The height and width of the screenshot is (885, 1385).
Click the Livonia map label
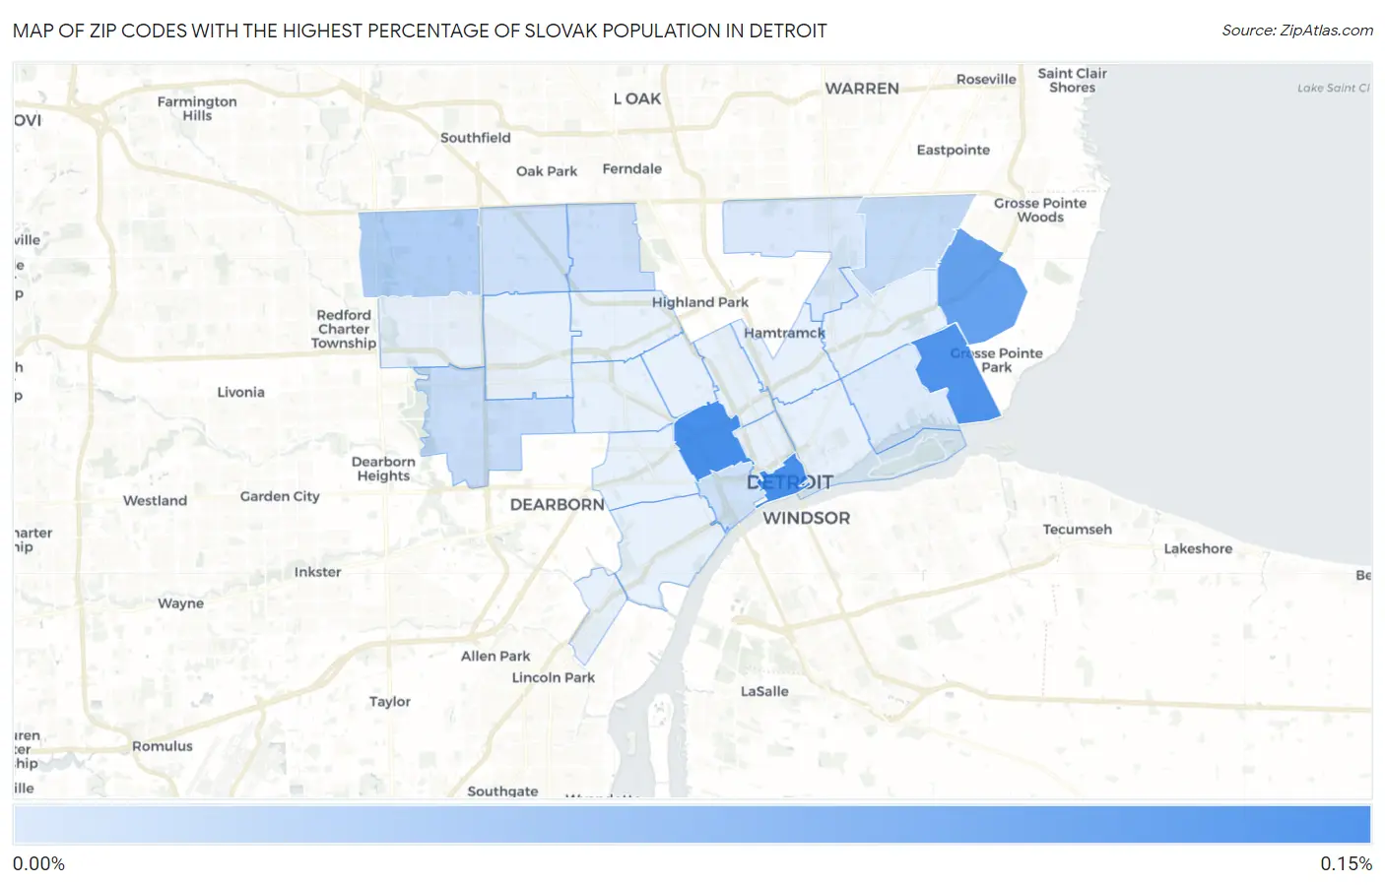pos(240,392)
